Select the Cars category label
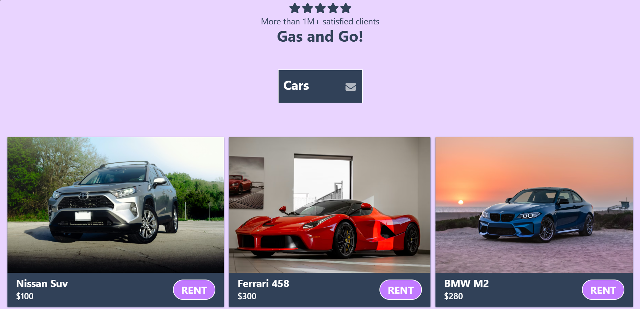Screen dimensions: 640x309 [296, 85]
